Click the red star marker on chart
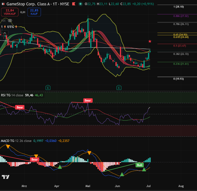Image resolution: width=197 pixels, height=191 pixels. pos(150,41)
